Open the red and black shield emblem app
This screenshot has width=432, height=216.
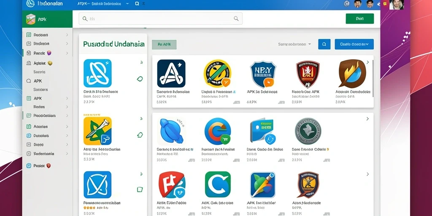[308, 74]
